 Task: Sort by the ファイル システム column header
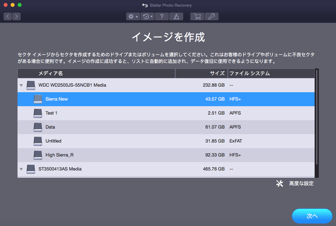pos(271,73)
